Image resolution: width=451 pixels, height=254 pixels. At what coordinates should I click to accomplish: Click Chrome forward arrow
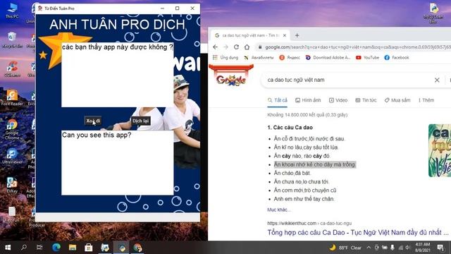click(x=225, y=47)
